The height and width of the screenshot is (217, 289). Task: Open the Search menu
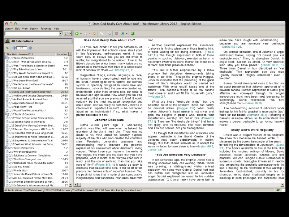tap(34, 29)
